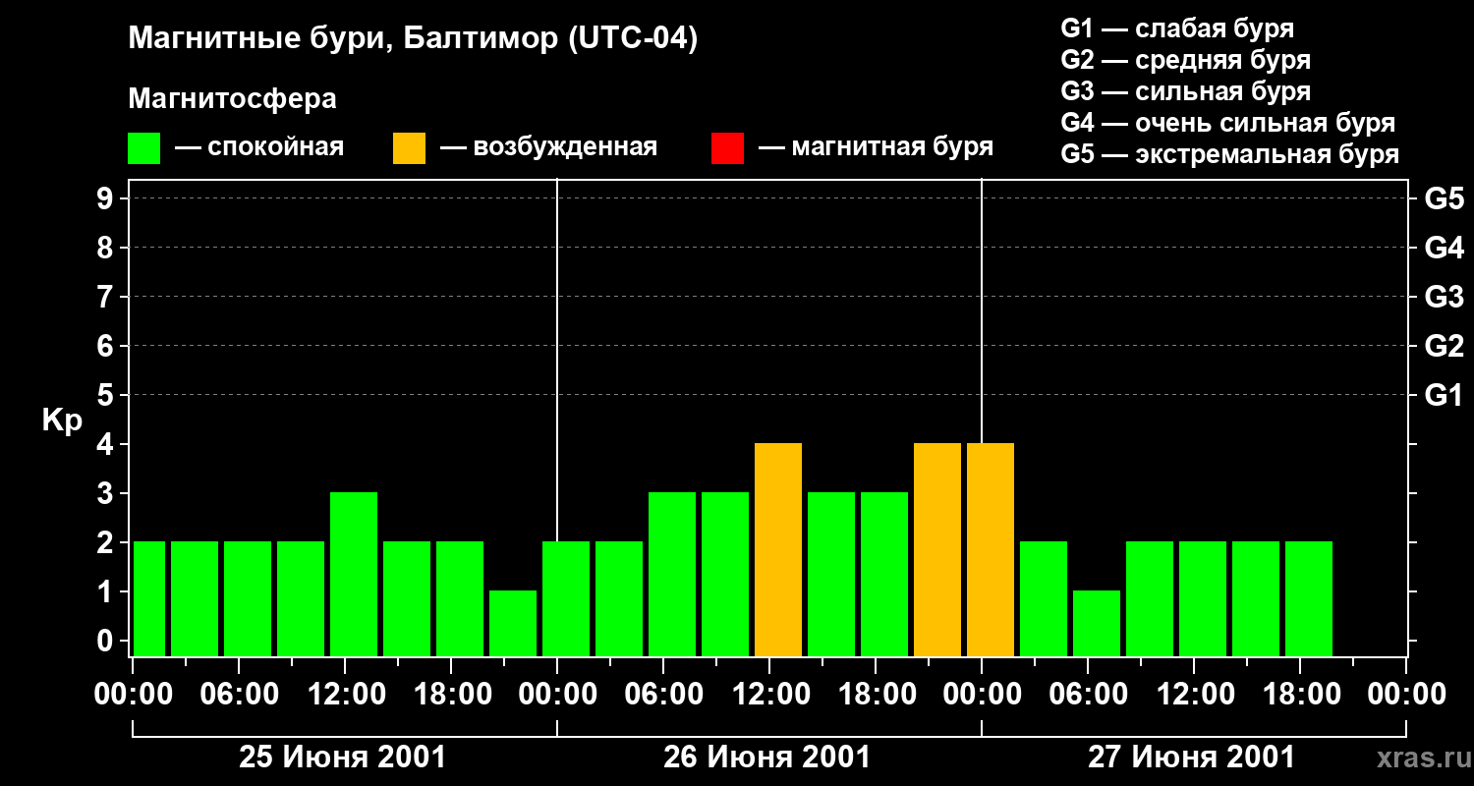
Task: Click the Kp 3 bar at 12:00 on 25 Июня
Action: [354, 575]
